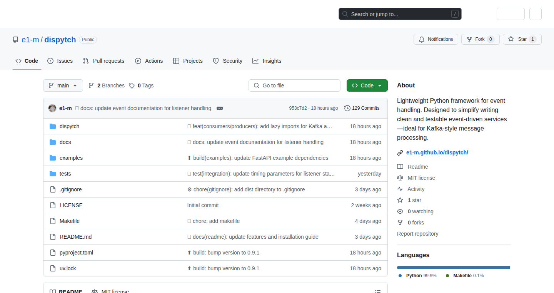
Task: Switch to the Code tab
Action: click(27, 61)
